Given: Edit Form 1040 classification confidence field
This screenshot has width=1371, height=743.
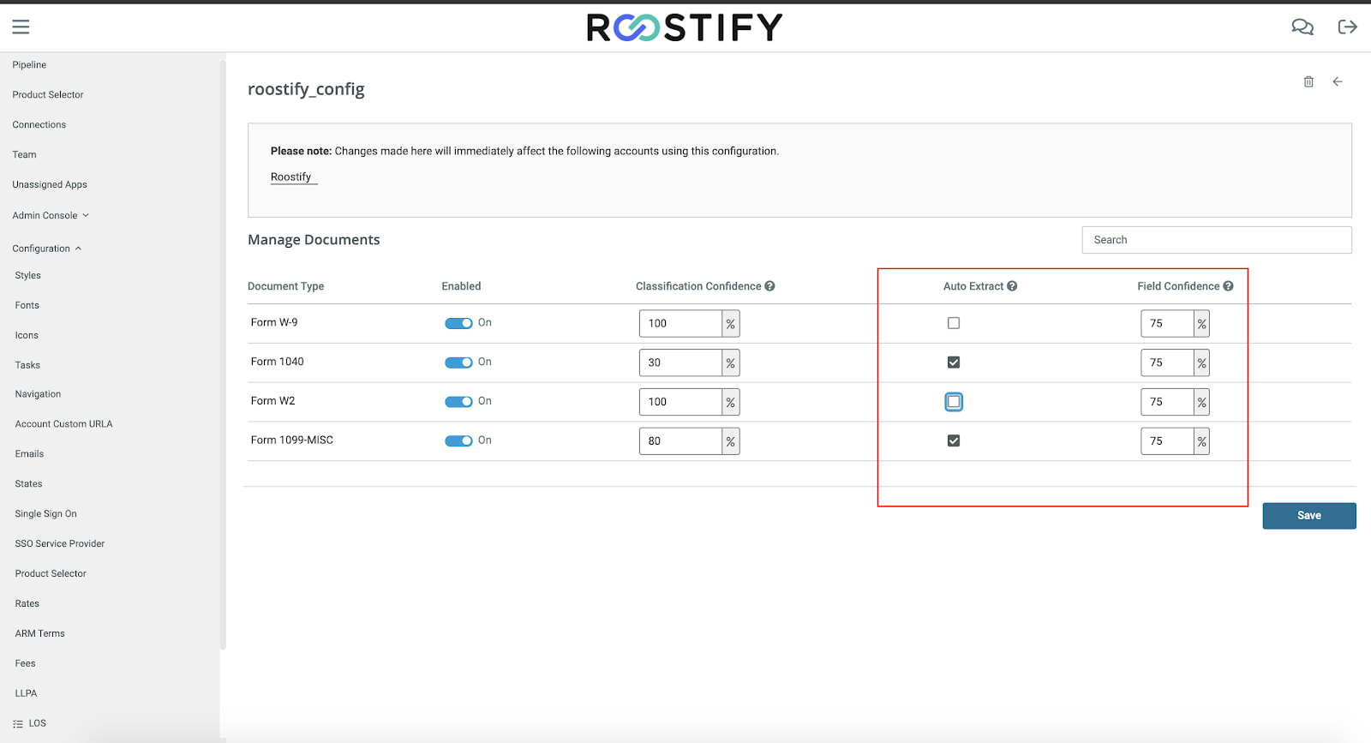Looking at the screenshot, I should coord(680,363).
